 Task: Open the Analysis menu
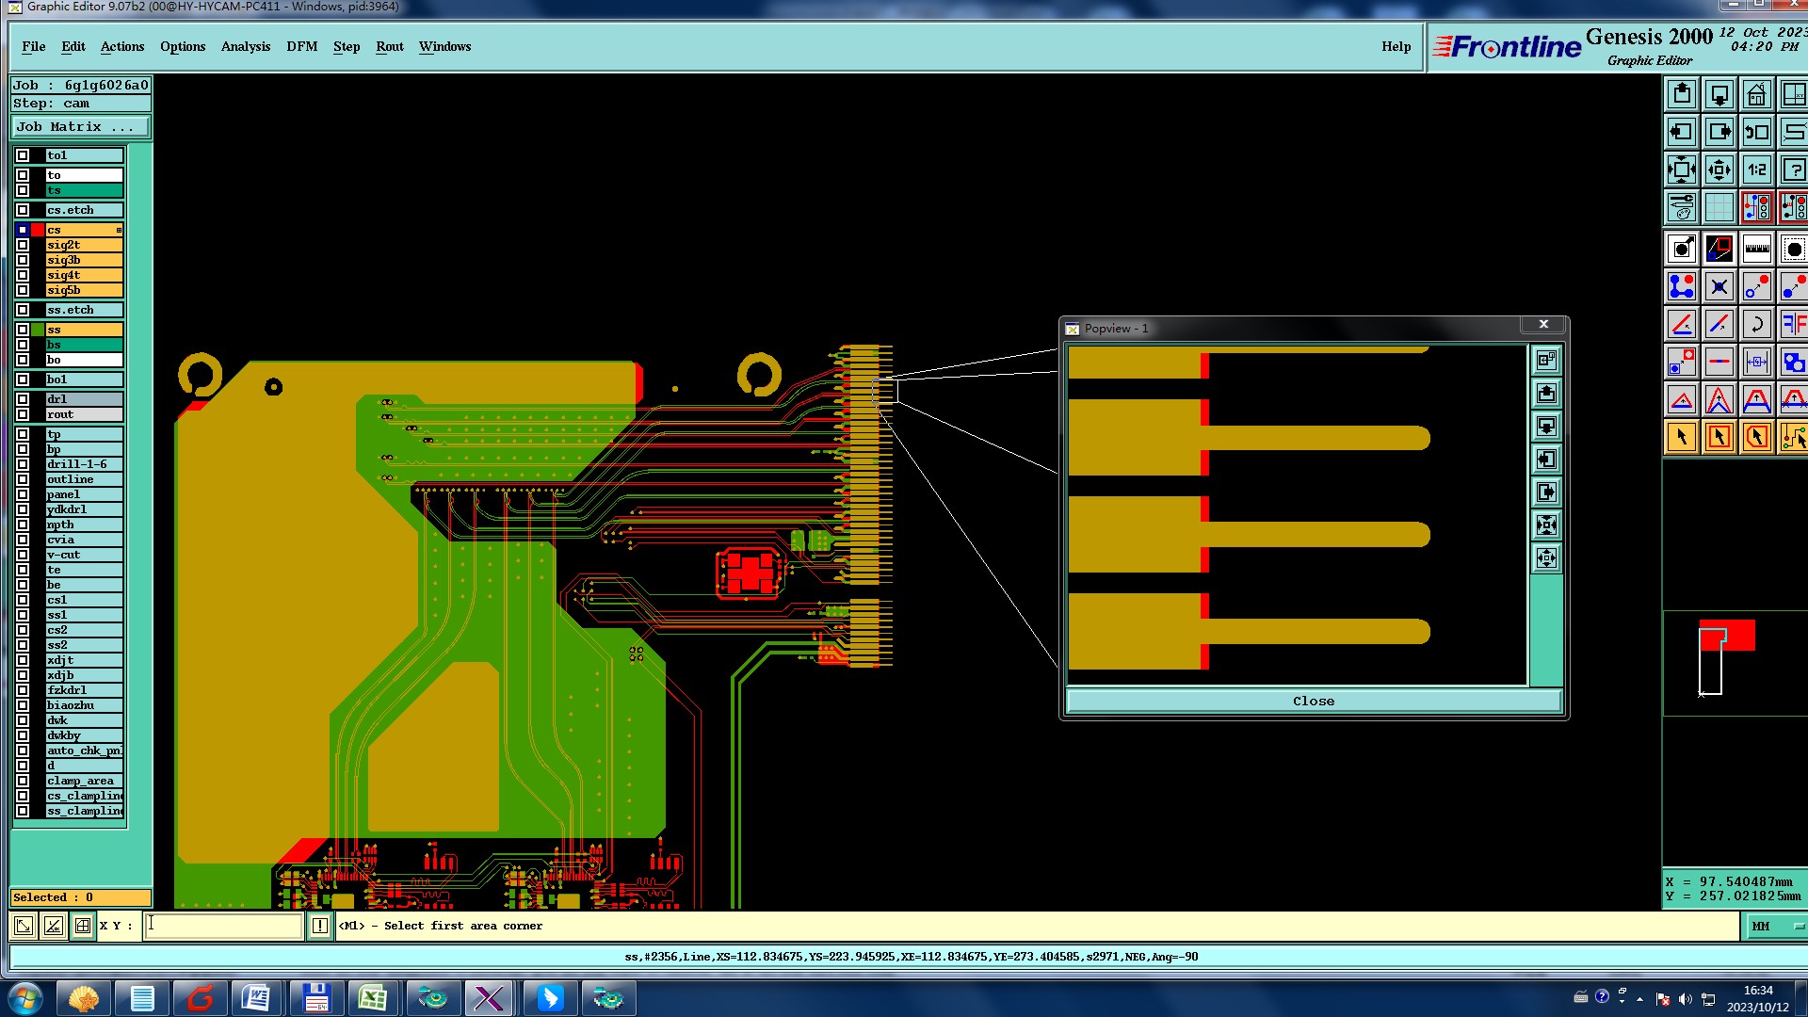click(245, 46)
